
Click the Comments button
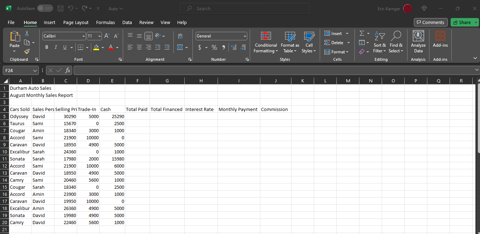point(430,22)
